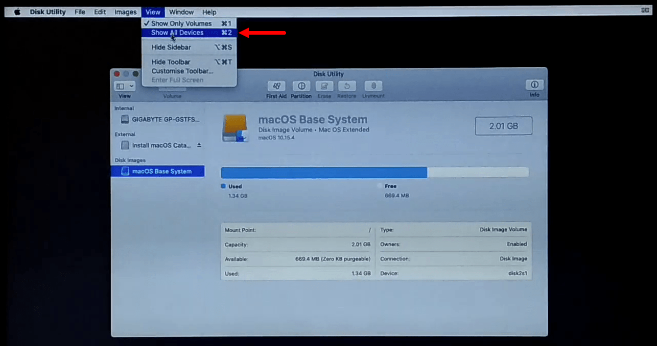
Task: Choose Show All Devices
Action: pos(189,33)
